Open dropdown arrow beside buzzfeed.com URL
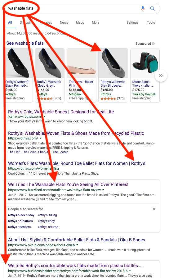This screenshot has height=278, width=169. (x=103, y=190)
